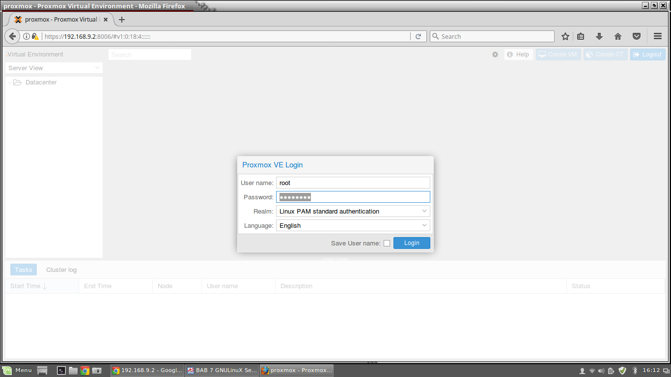
Task: Open the Firefox hamburger menu
Action: pos(658,36)
